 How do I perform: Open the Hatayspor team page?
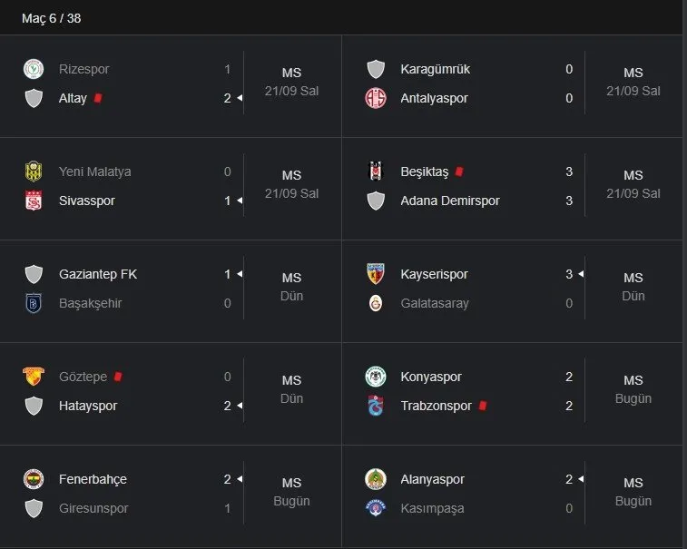[x=88, y=406]
